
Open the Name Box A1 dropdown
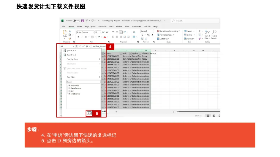click(73, 46)
